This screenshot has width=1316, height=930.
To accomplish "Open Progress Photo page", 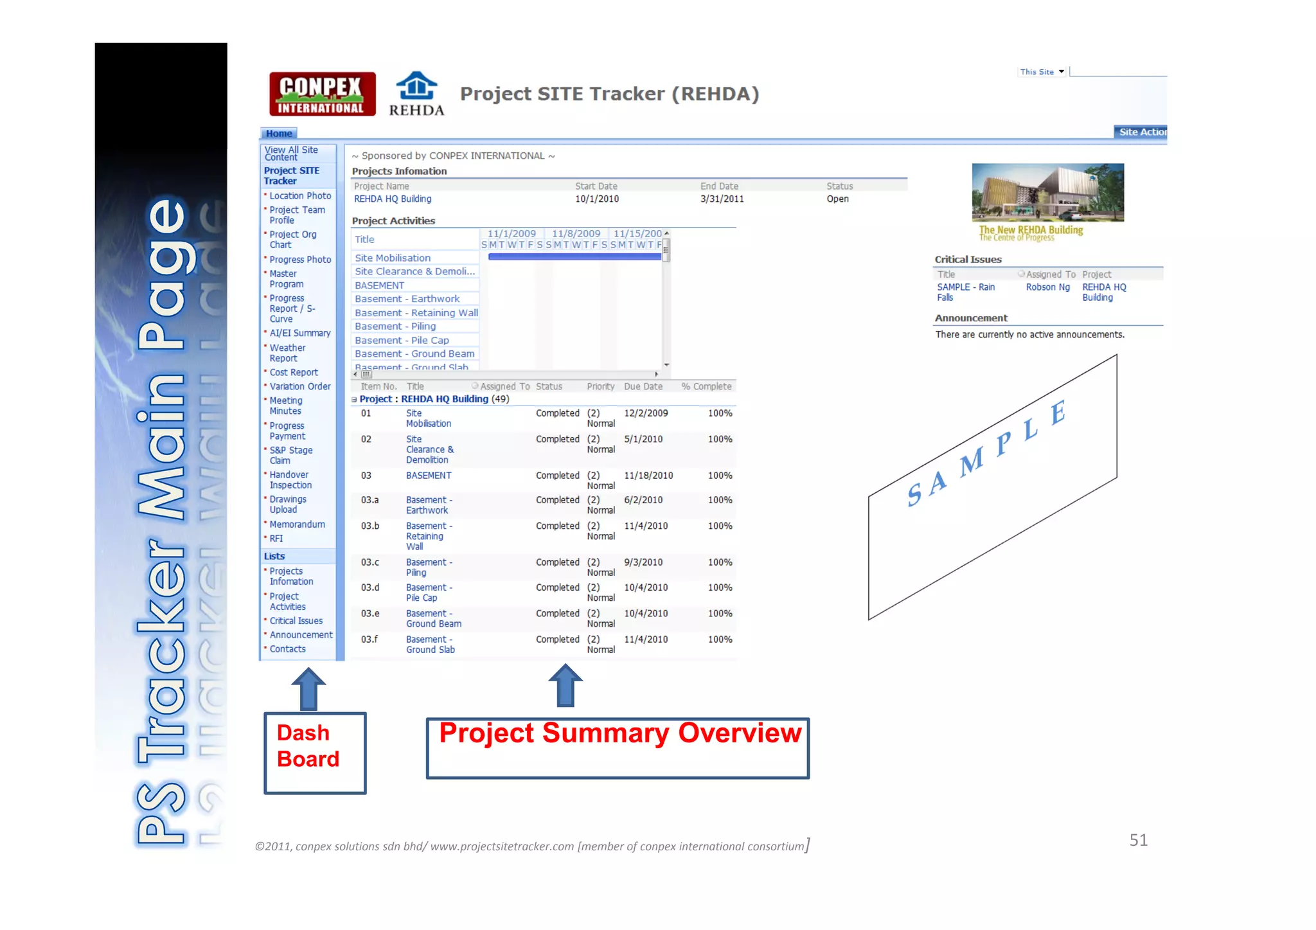I will click(300, 260).
